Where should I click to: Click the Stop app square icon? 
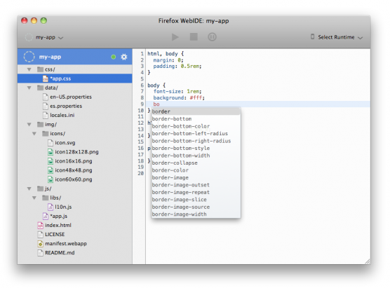194,36
